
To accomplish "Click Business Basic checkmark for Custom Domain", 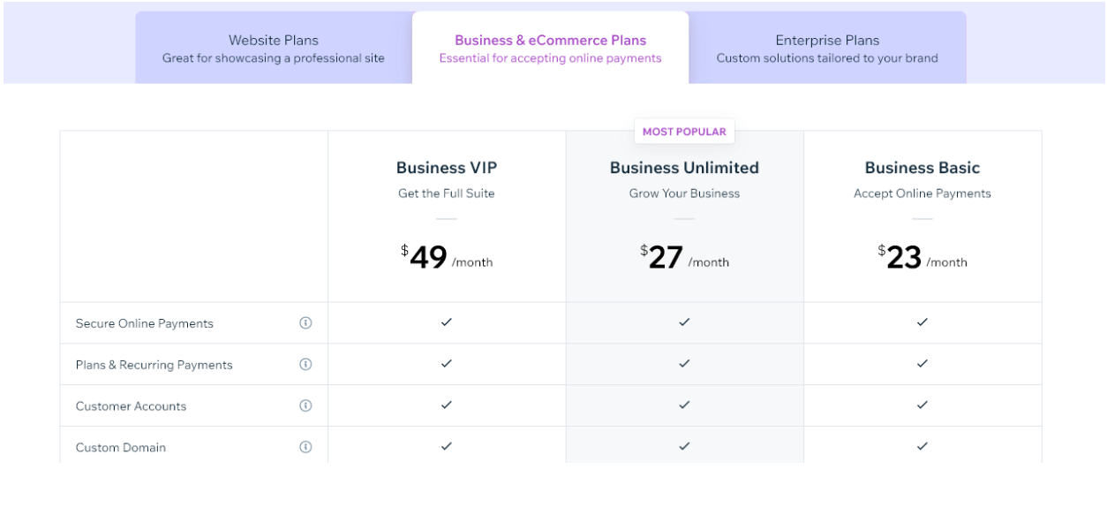I will (922, 447).
